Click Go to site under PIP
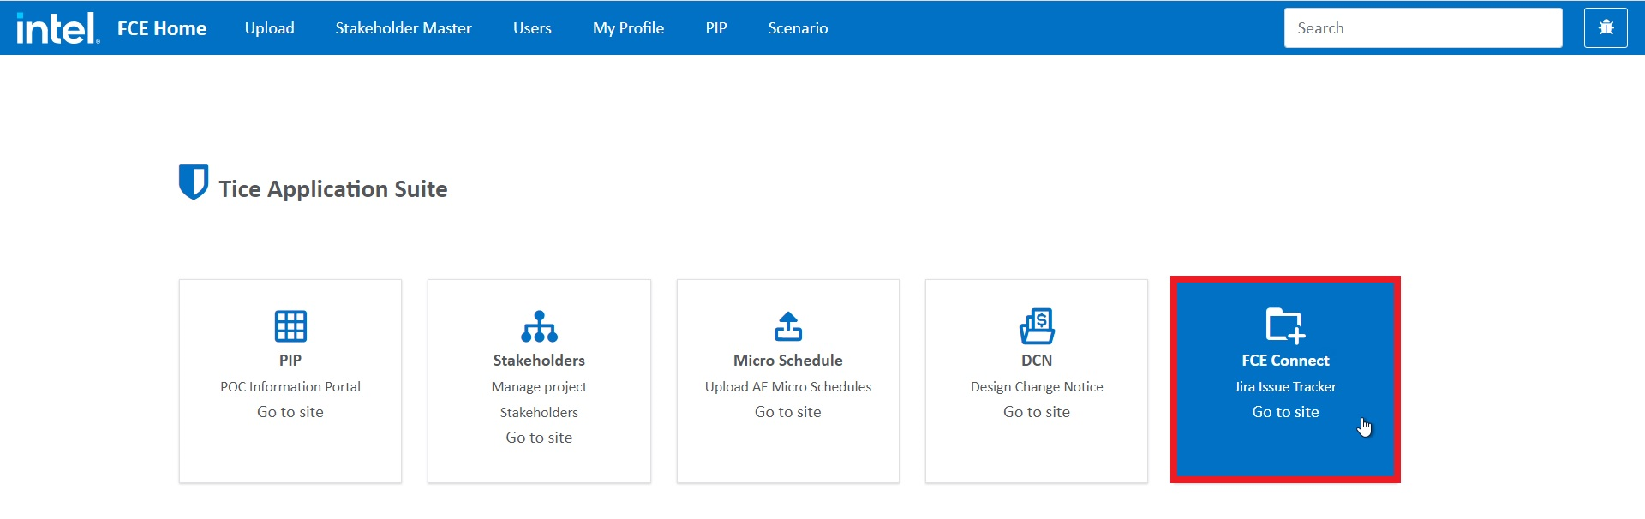The image size is (1645, 519). pyautogui.click(x=290, y=412)
